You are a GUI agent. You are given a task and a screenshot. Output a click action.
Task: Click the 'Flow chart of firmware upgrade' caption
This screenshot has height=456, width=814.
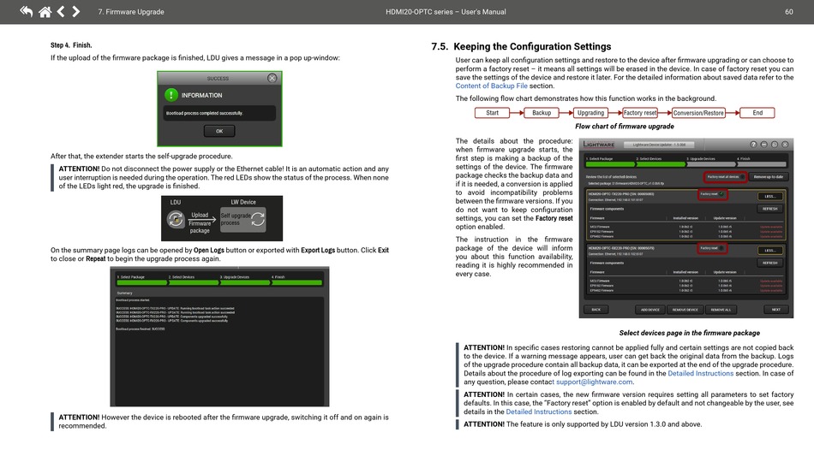625,126
